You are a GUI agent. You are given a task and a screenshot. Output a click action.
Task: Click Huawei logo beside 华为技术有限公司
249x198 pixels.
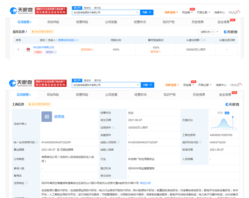tap(28, 49)
